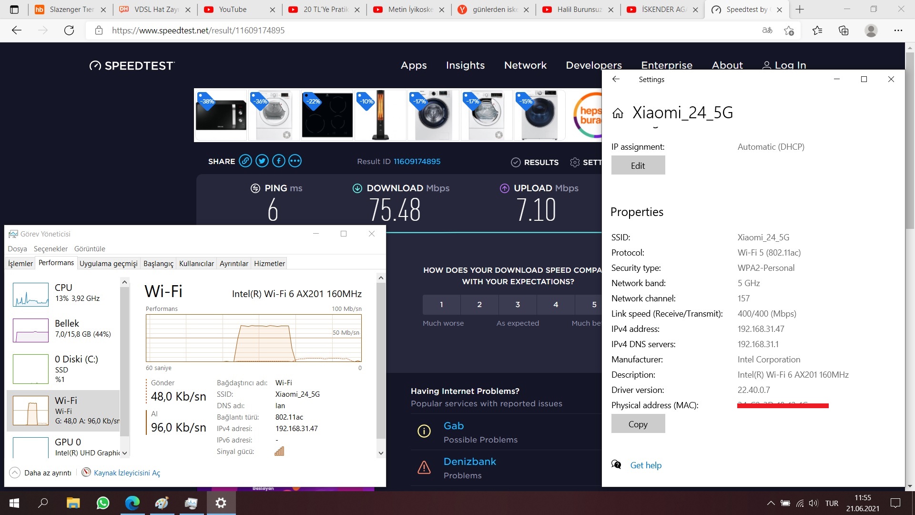Switch to Kullanıcılar tab

pos(196,263)
